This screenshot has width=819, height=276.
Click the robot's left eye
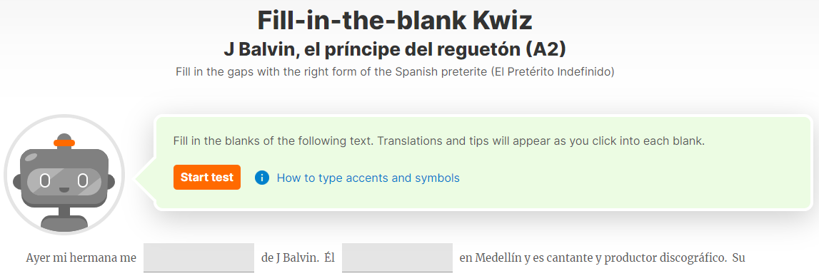pos(45,180)
